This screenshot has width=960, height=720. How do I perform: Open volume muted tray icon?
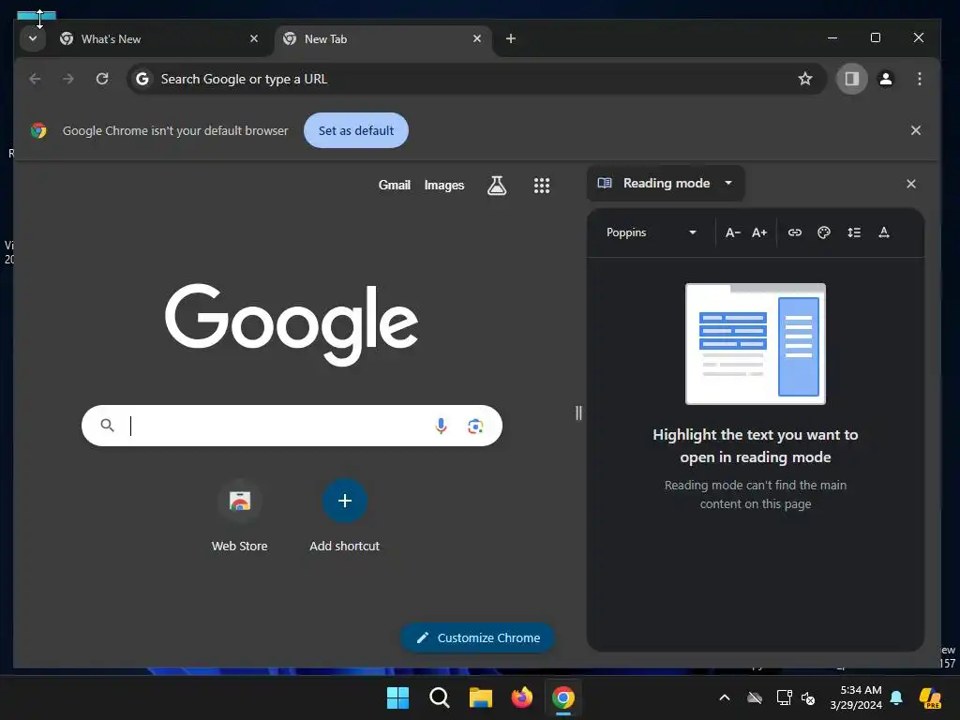[808, 697]
